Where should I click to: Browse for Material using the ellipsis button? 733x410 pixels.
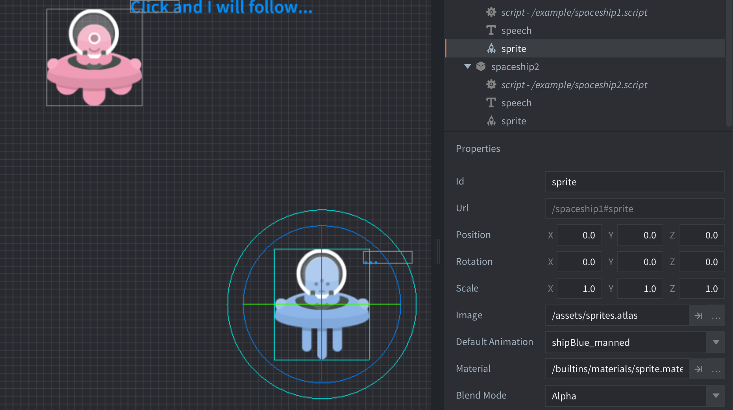tap(716, 369)
